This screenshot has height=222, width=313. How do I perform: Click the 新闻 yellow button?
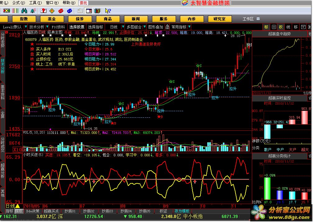(136, 19)
